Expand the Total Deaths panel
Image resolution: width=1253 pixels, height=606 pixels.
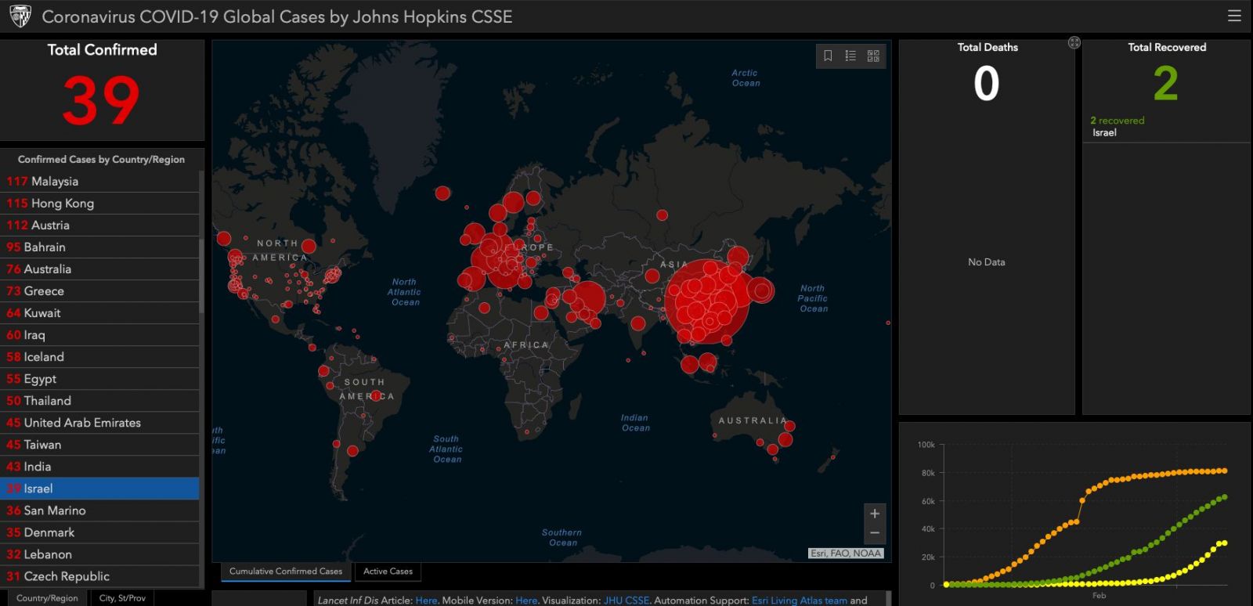[x=1074, y=43]
